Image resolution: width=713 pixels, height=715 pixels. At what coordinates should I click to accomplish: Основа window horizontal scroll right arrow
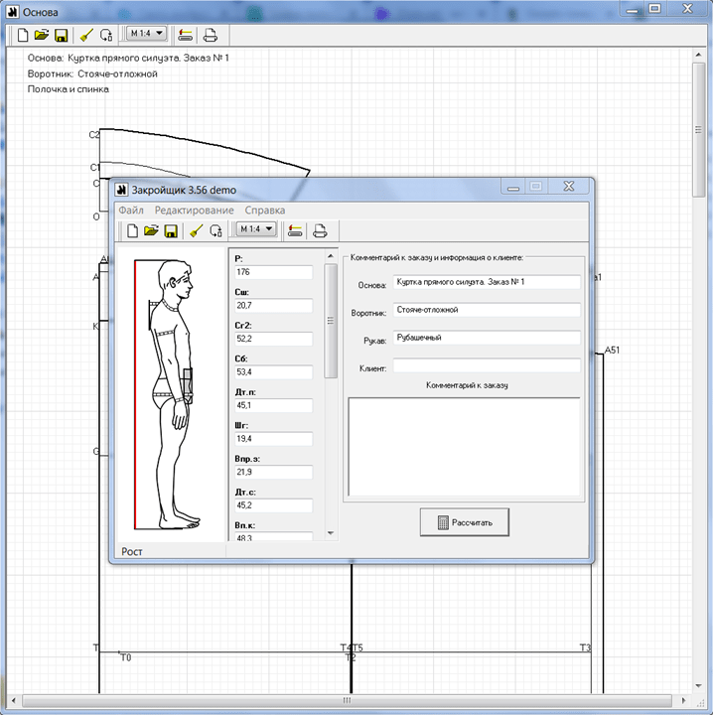[683, 700]
